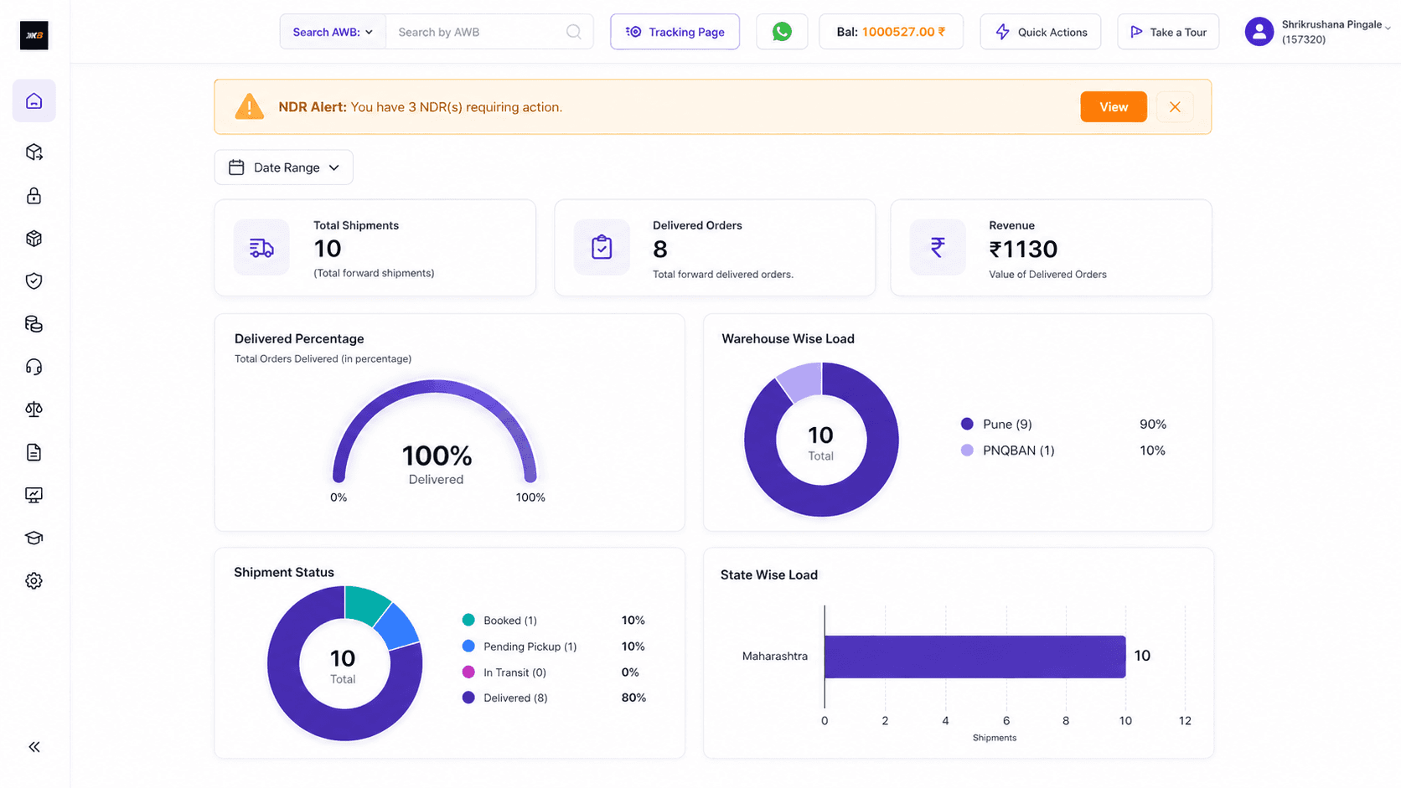Click the presentation chart sidebar icon

point(34,495)
